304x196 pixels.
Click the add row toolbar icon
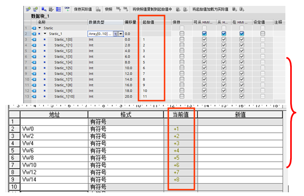[36, 9]
